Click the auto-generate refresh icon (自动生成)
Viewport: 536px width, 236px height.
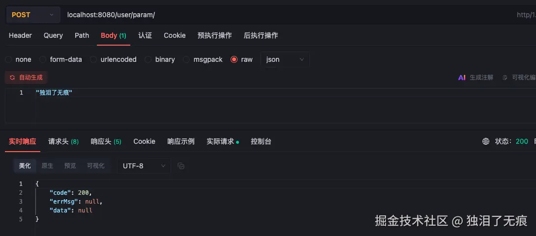pyautogui.click(x=12, y=78)
